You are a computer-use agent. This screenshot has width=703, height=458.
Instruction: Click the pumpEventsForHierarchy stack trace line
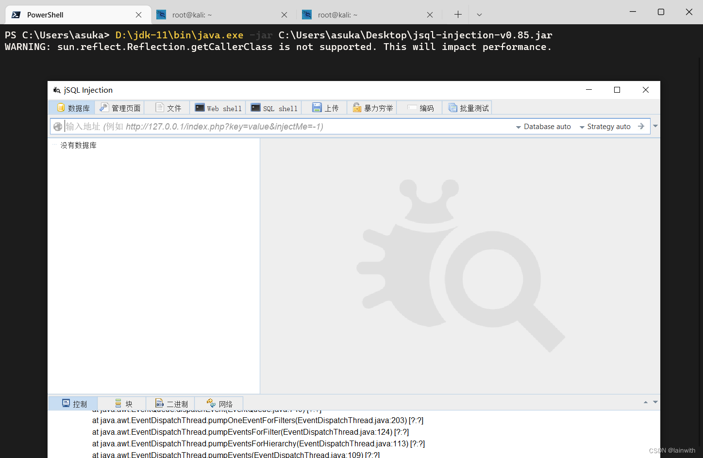[259, 443]
